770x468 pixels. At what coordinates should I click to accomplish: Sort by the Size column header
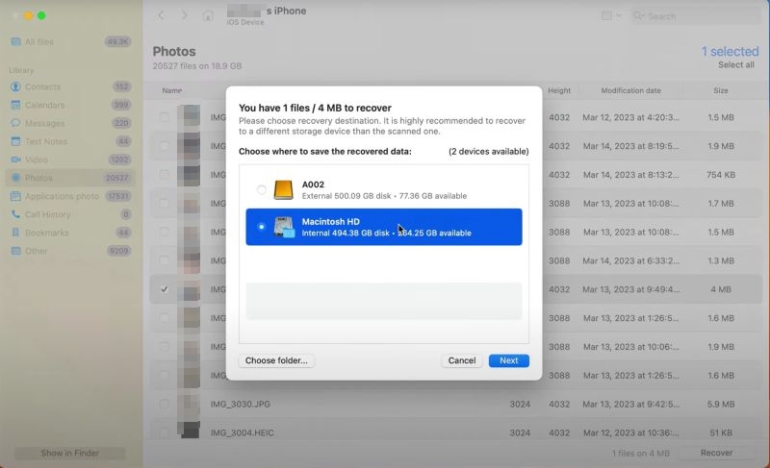720,90
